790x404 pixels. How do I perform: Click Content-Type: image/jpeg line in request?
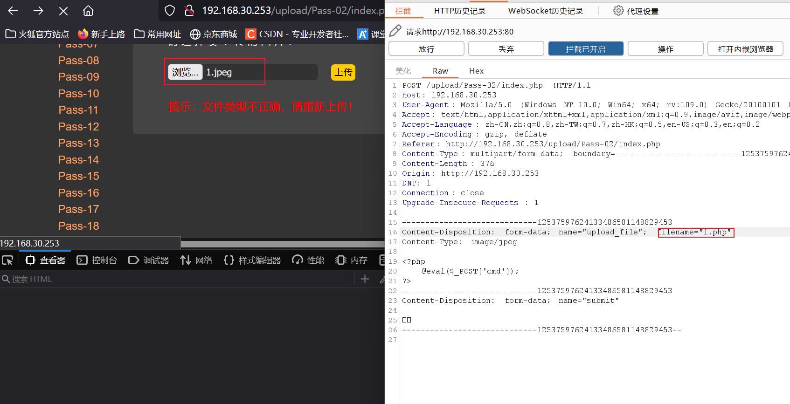tap(459, 242)
